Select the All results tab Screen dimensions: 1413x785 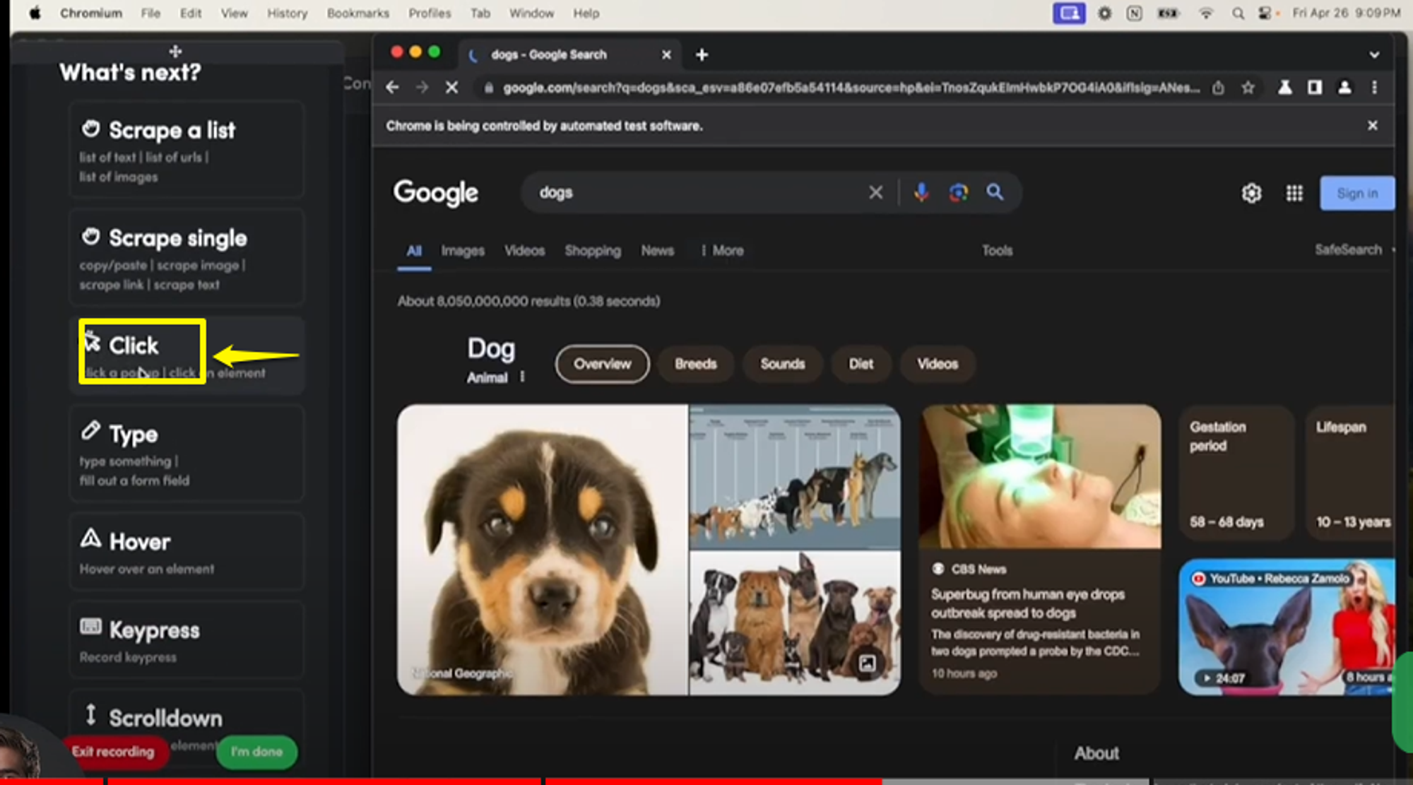(x=414, y=251)
